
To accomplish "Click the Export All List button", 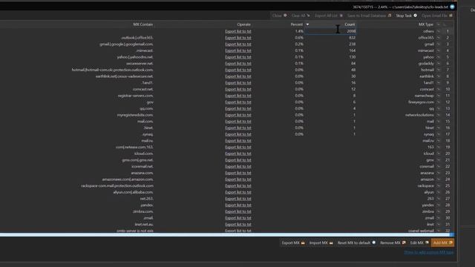I will (328, 16).
